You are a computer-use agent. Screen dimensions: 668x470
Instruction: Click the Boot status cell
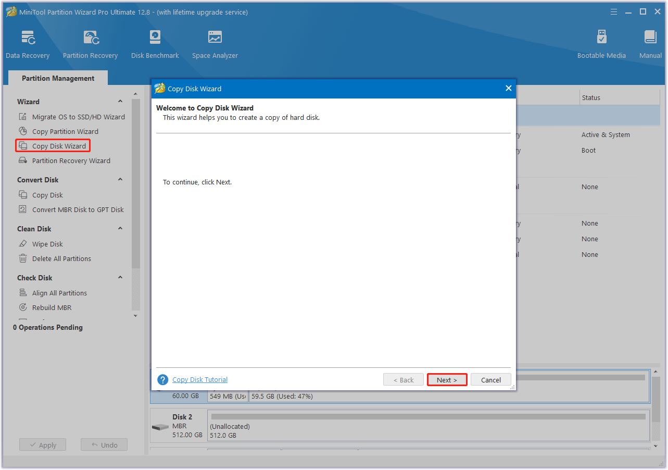tap(588, 150)
